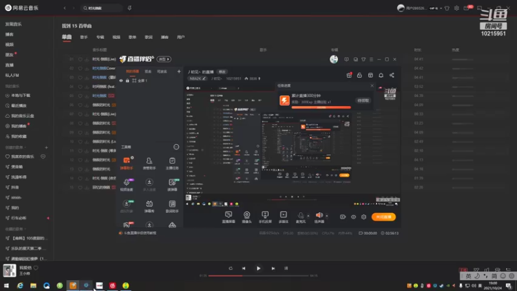Viewport: 517px width, 291px height.
Task: Click the microphone listen icon beside search box
Action: tap(130, 8)
